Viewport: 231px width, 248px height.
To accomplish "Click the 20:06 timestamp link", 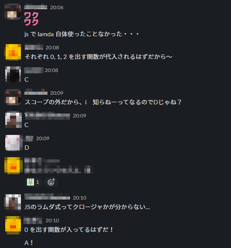I will [57, 7].
